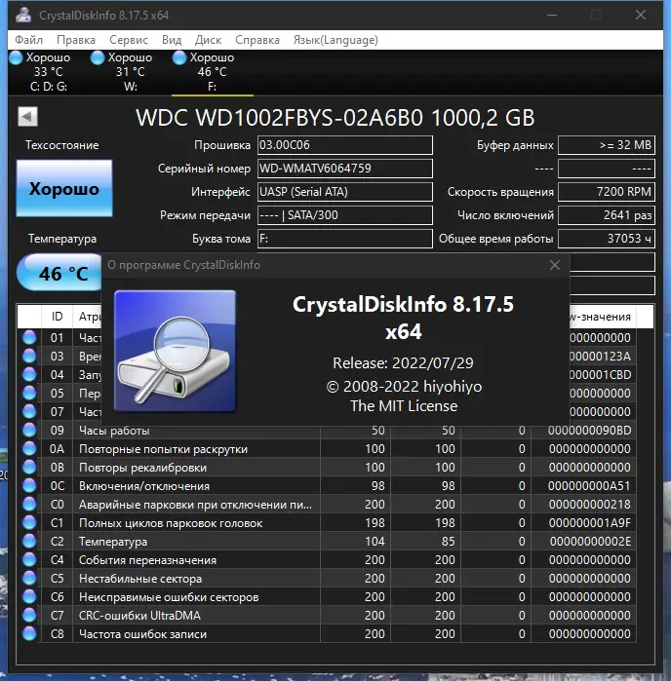This screenshot has width=671, height=681.
Task: Click the ID column header
Action: coord(57,317)
